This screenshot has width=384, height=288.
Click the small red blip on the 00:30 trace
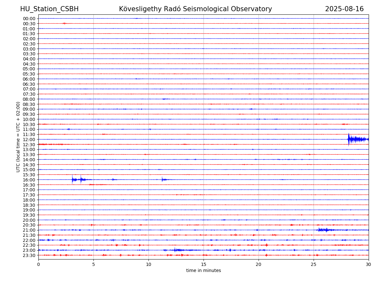coord(64,23)
